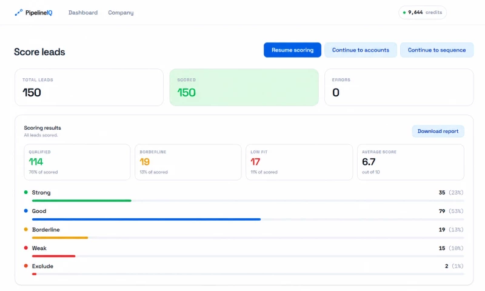The height and width of the screenshot is (291, 485).
Task: Click the PipelineIQ logo icon
Action: tap(19, 12)
